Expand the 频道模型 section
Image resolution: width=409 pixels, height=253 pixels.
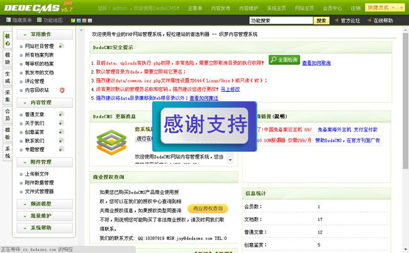click(x=45, y=204)
